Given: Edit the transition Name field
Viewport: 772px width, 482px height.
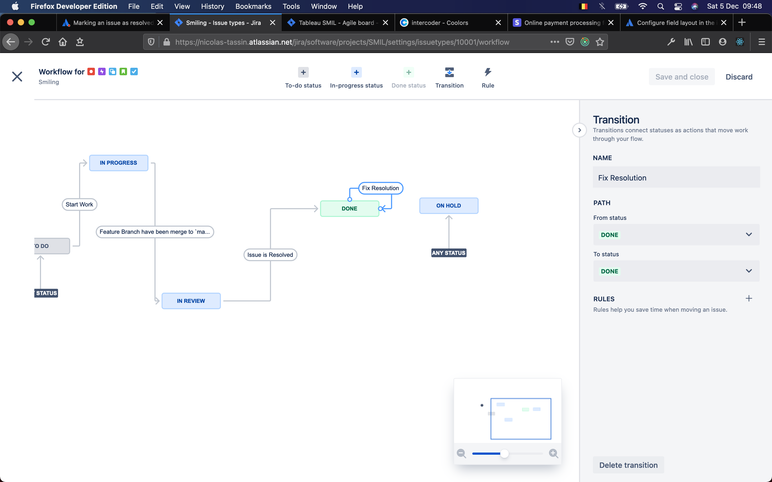Looking at the screenshot, I should click(676, 178).
